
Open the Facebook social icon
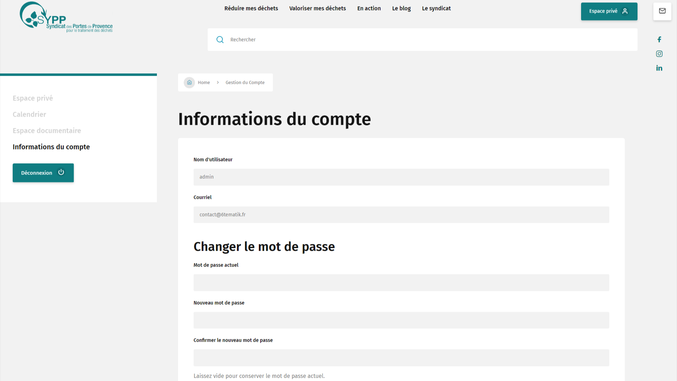(659, 40)
